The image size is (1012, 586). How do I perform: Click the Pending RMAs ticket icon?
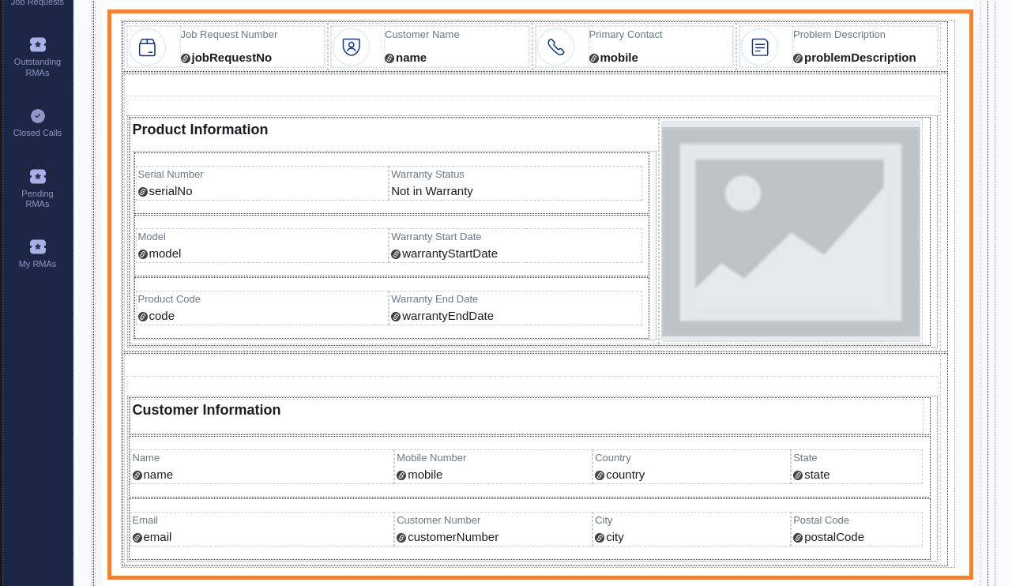37,176
